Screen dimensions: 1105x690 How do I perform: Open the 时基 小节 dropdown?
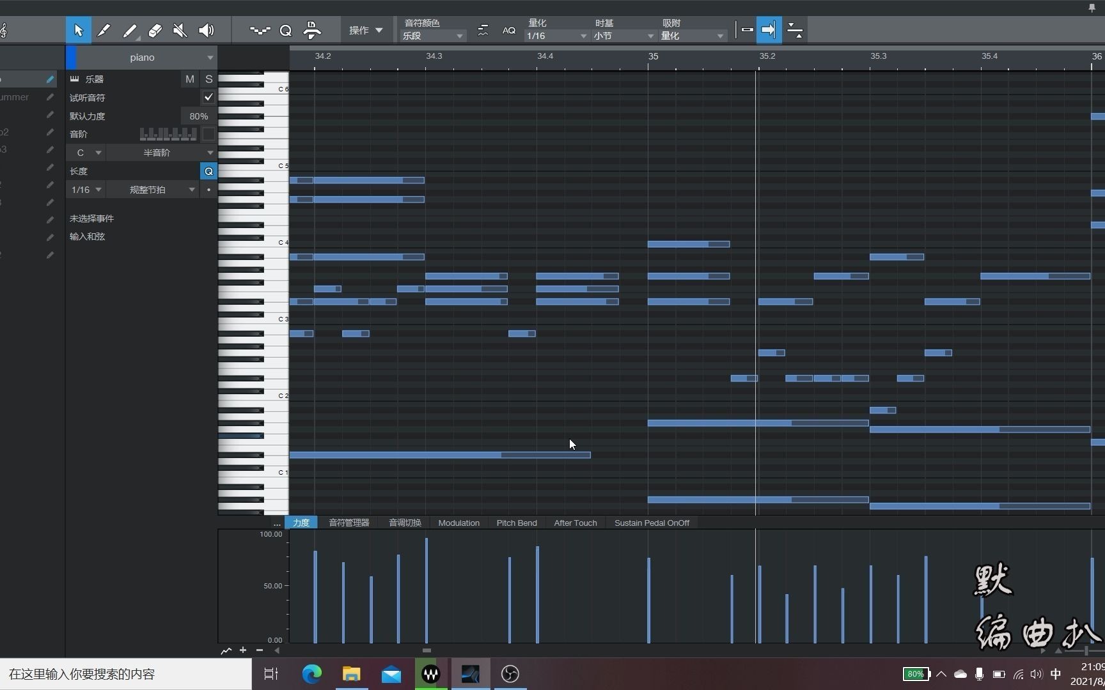(x=623, y=36)
